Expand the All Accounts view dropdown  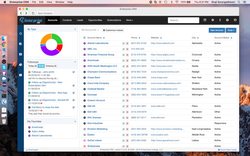click(90, 30)
